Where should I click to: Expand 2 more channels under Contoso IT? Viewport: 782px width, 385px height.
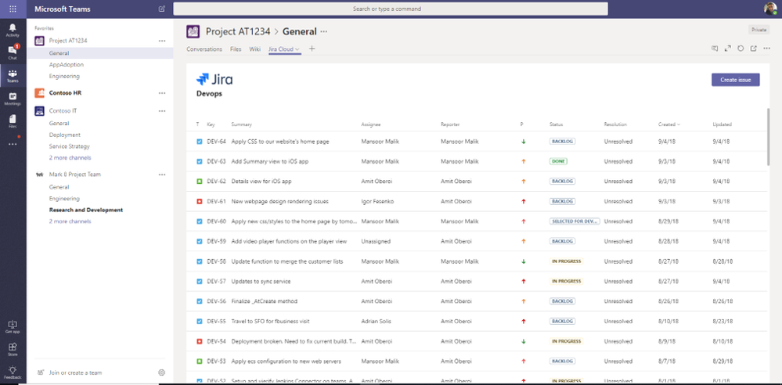(70, 157)
